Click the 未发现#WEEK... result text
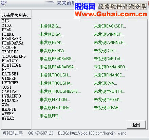149x140 pixels. [108, 100]
